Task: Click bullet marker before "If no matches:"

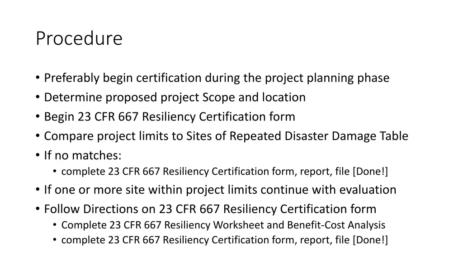Action: pos(38,155)
